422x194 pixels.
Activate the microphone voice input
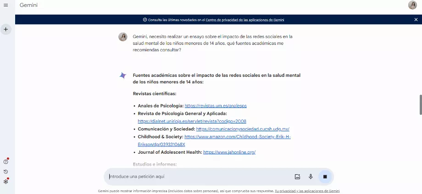[x=311, y=177]
